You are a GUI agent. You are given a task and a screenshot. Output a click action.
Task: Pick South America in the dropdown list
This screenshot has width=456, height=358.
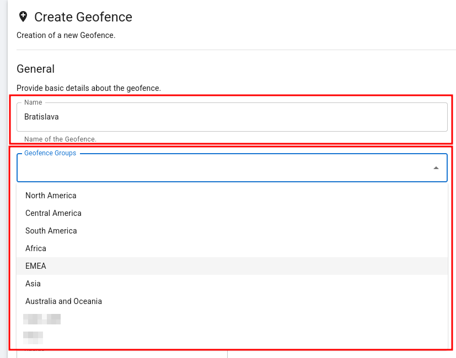(x=51, y=231)
